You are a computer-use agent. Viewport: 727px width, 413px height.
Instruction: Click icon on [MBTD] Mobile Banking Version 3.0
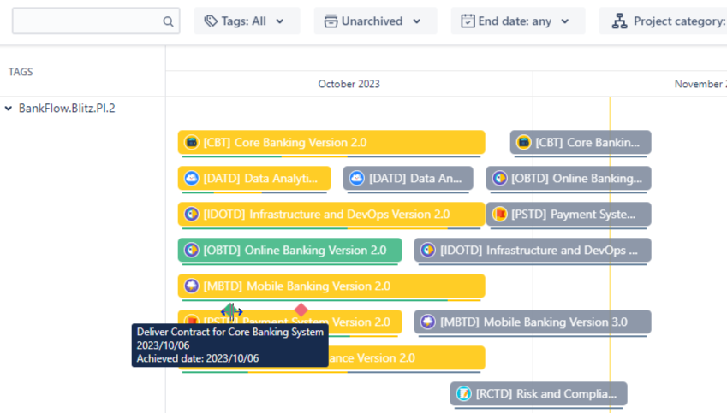428,322
